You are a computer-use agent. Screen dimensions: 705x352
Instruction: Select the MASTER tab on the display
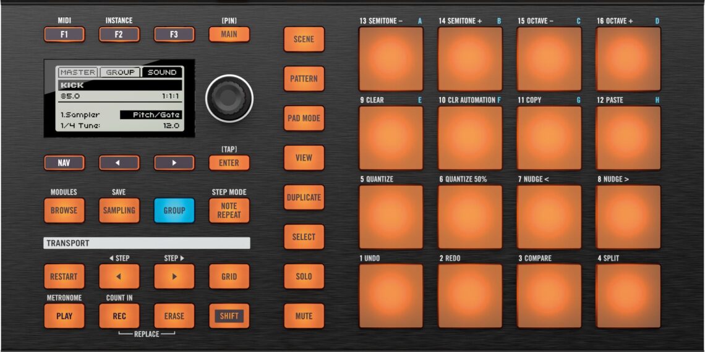tap(77, 72)
